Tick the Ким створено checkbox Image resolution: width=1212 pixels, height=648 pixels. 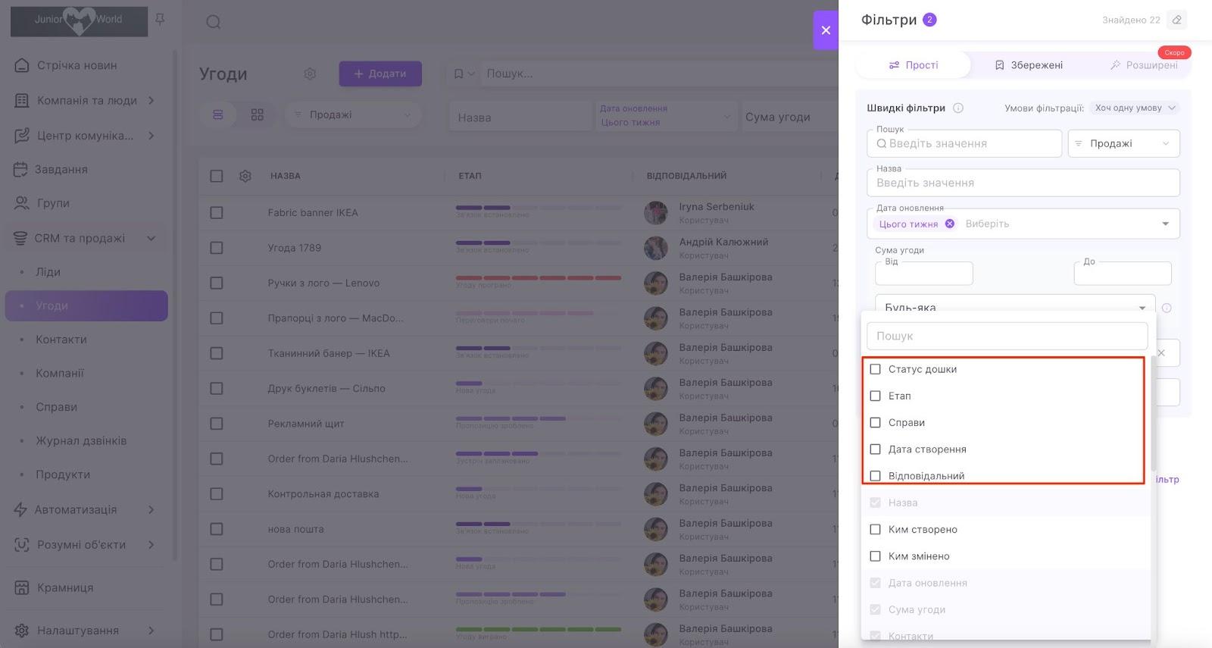click(876, 529)
